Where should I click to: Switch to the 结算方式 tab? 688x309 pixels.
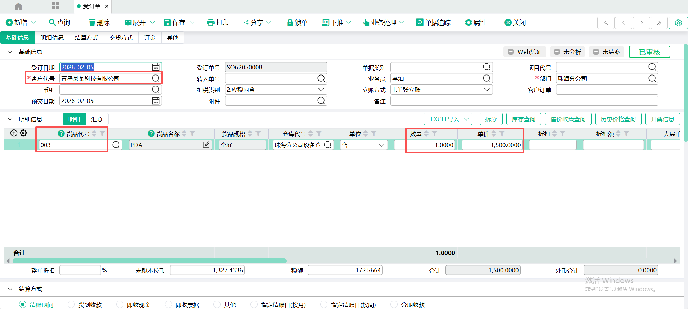(86, 37)
